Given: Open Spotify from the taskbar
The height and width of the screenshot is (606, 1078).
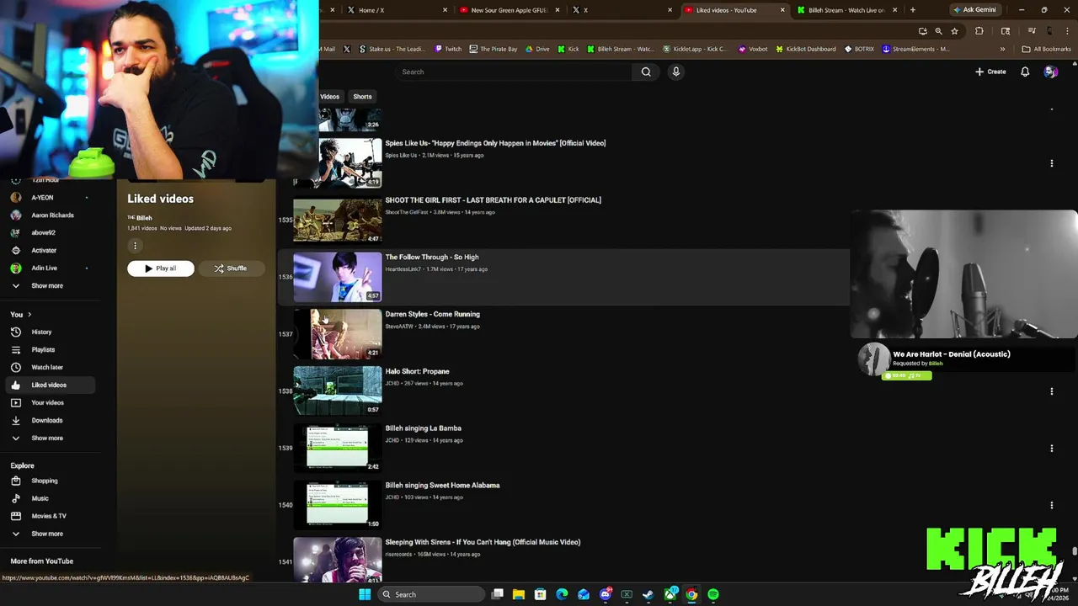Looking at the screenshot, I should (x=713, y=594).
